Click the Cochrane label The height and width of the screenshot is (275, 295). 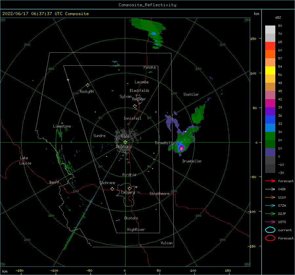click(x=107, y=183)
